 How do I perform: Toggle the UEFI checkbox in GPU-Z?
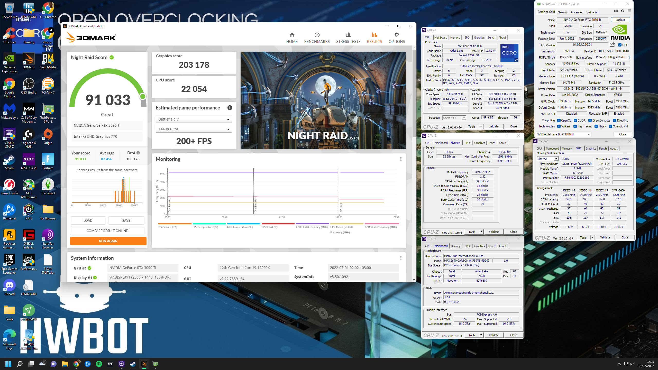coord(620,45)
